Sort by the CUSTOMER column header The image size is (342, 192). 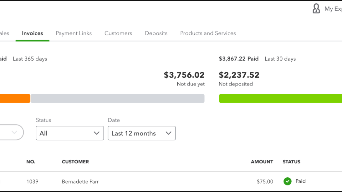pos(75,162)
